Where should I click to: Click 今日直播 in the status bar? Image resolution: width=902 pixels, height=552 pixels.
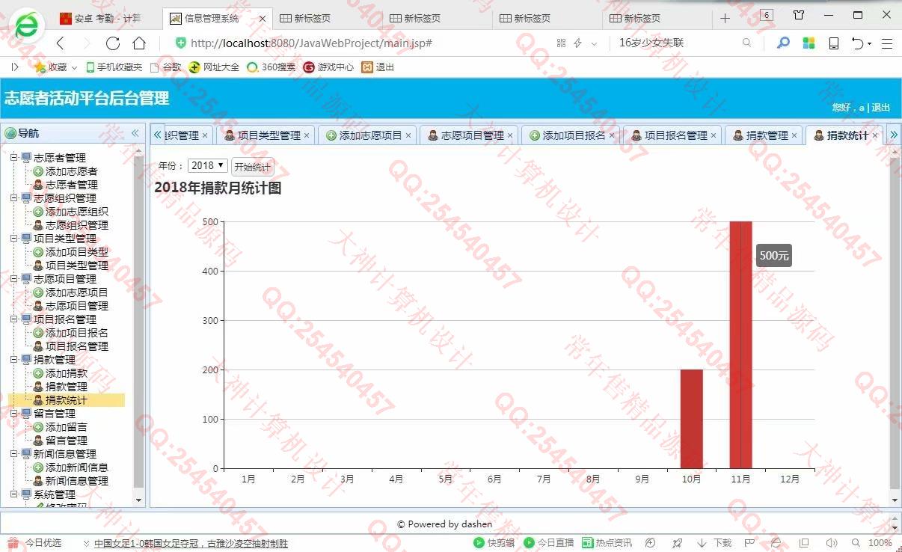[x=550, y=543]
